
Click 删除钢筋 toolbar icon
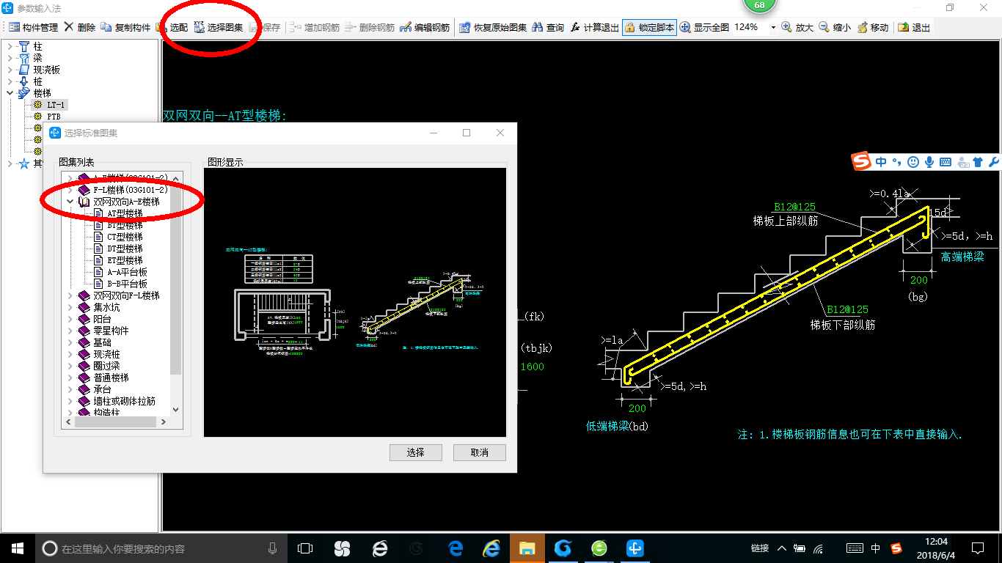(351, 27)
